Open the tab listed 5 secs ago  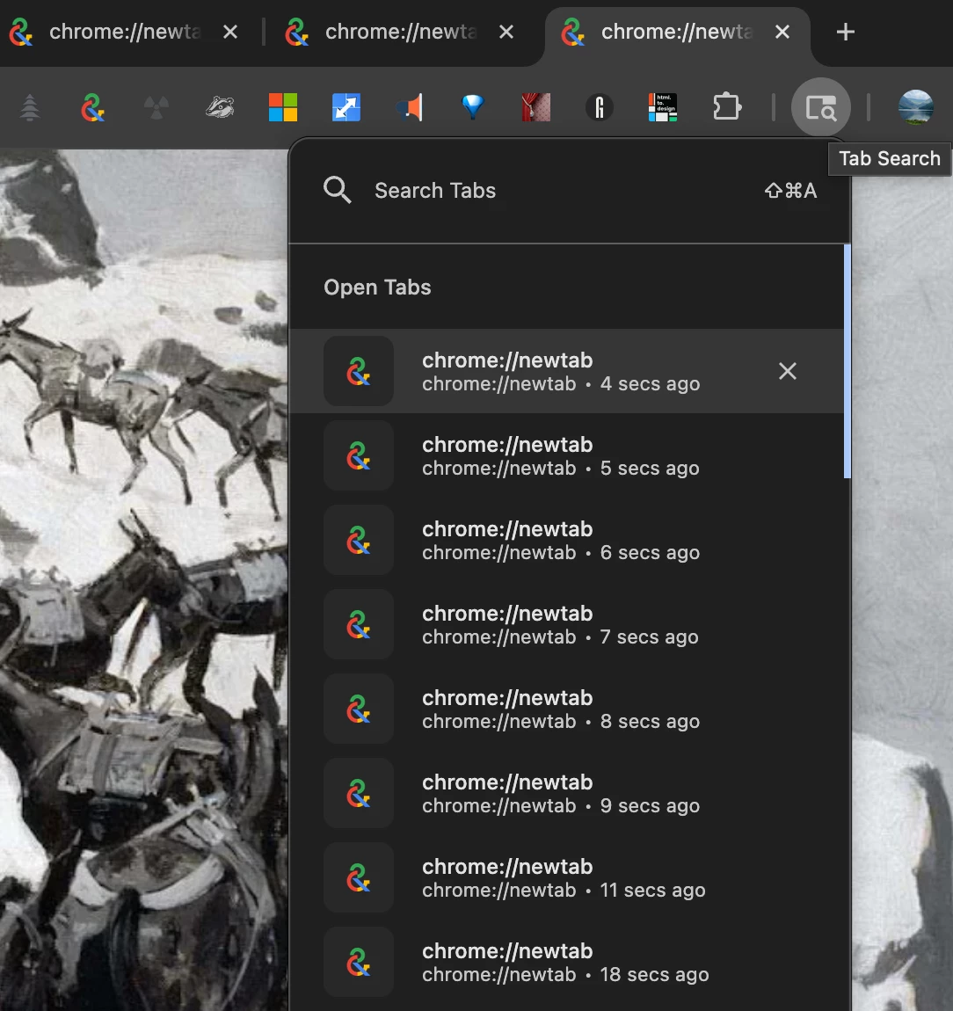tap(566, 455)
